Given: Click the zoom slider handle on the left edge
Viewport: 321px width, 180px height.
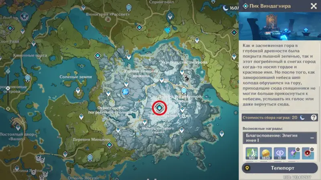Looking at the screenshot, I should click(x=8, y=88).
